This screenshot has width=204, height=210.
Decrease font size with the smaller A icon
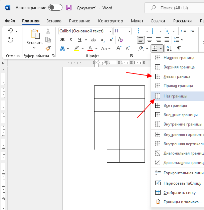point(128,48)
